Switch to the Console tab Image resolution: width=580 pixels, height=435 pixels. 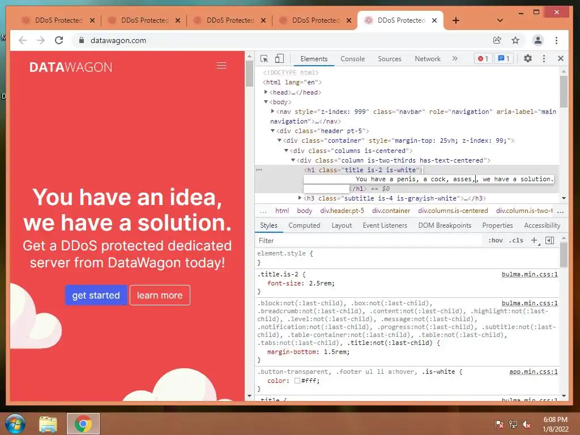coord(352,59)
